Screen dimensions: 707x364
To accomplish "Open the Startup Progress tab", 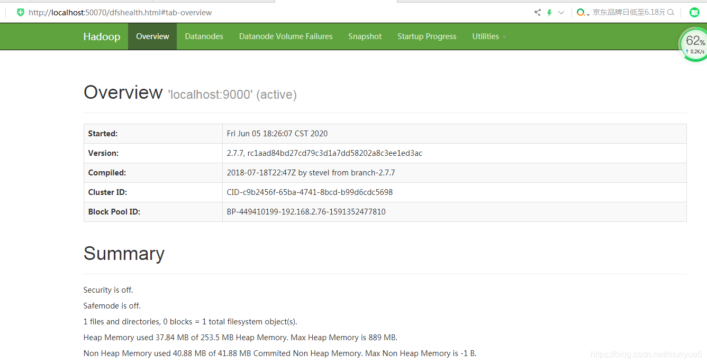I will (427, 36).
